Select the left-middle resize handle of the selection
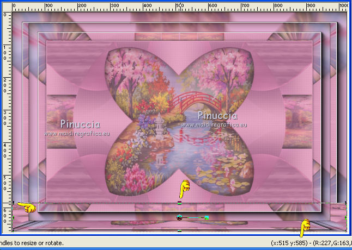This screenshot has width=352, height=250. (13, 217)
